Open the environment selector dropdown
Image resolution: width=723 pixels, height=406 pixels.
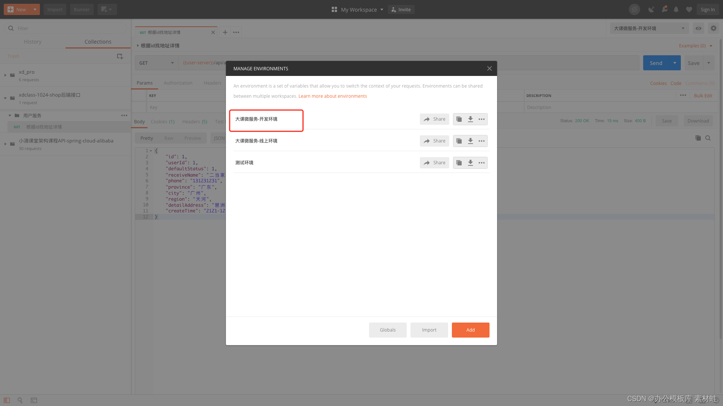649,28
